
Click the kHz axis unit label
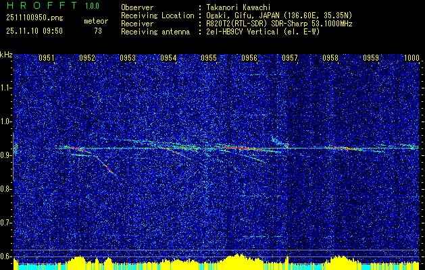pyautogui.click(x=6, y=55)
